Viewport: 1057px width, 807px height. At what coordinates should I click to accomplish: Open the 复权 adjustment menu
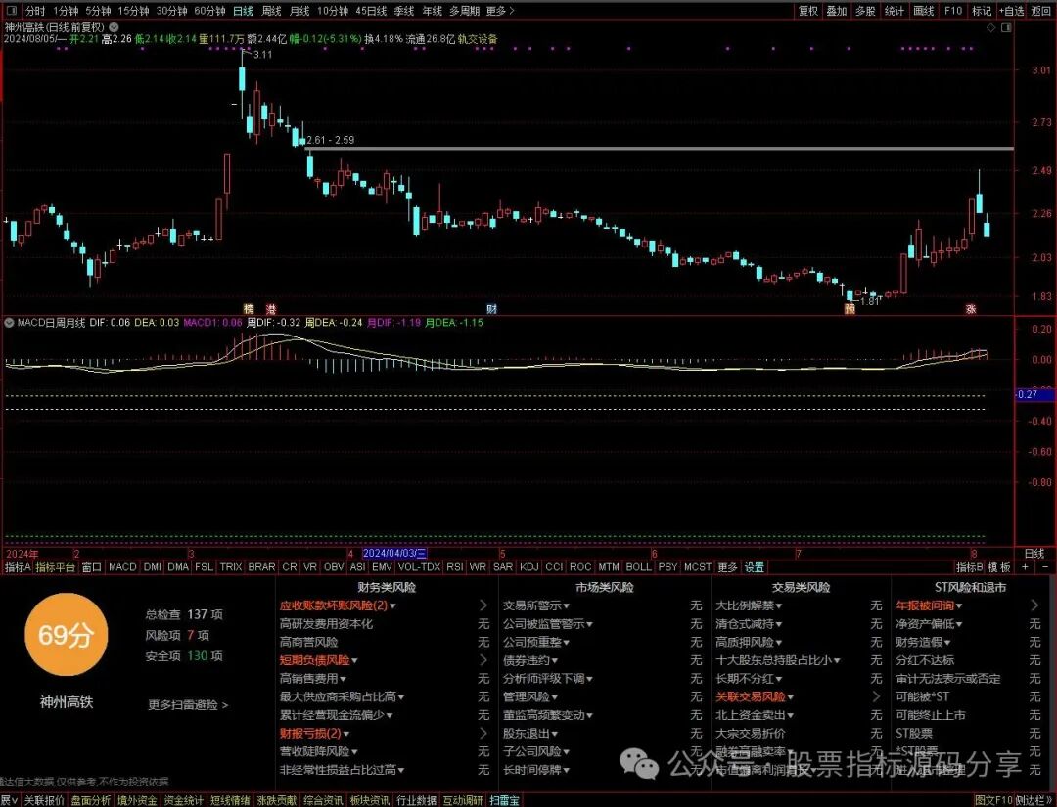click(x=808, y=11)
